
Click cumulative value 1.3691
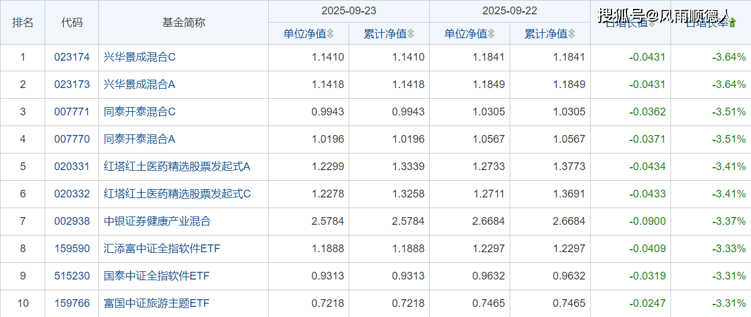[569, 194]
